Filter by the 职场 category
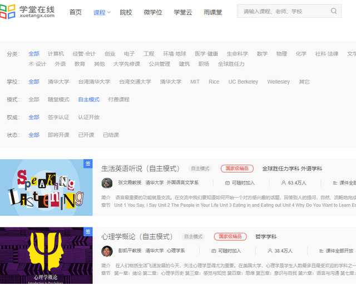Viewport: 356px width, 285px height. 204,64
